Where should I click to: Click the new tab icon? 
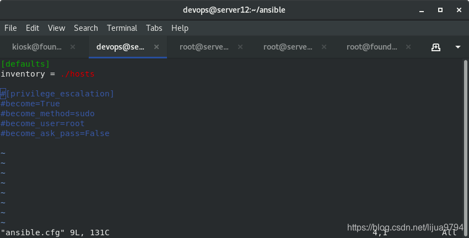pos(436,47)
